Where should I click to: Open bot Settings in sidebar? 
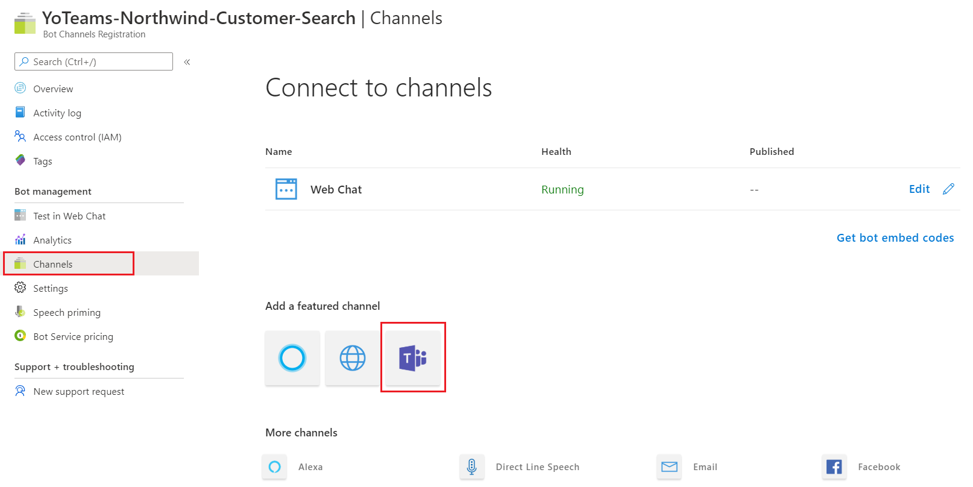(51, 289)
